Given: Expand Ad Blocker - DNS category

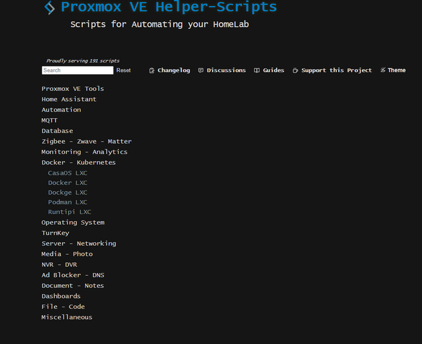Looking at the screenshot, I should pos(73,275).
